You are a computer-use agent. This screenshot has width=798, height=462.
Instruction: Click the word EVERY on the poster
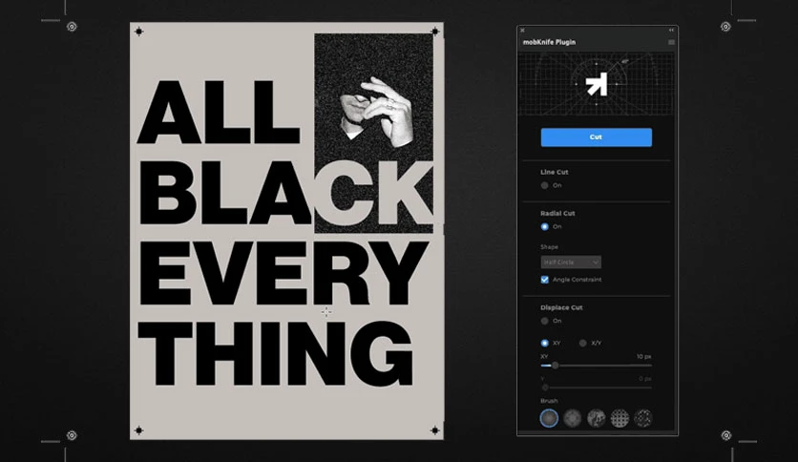pos(283,273)
